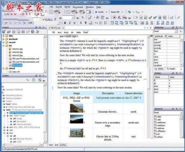Image resolution: width=185 pixels, height=152 pixels.
Task: Insert an unordered bullet list from the toolbar
Action: pos(105,23)
